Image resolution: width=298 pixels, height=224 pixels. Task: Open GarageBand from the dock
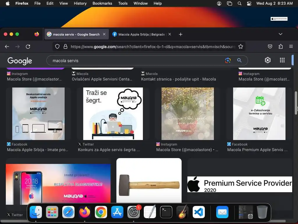point(182,212)
